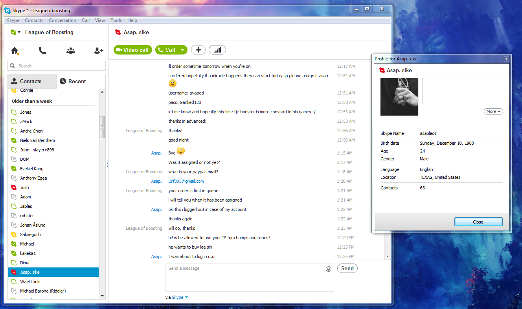522x309 pixels.
Task: Open the Contacts menu in menu bar
Action: click(34, 20)
